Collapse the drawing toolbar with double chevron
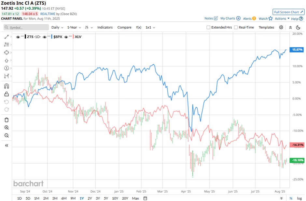Screen dimensions: 306x201 click(x=7, y=145)
